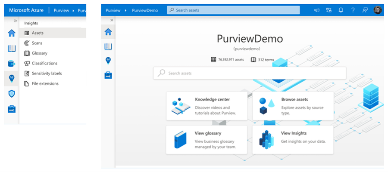The width and height of the screenshot is (388, 172).
Task: Click Browse assets shapes illustration icon
Action: [x=267, y=106]
